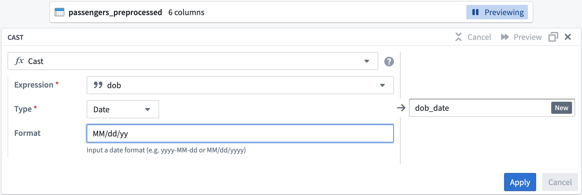Click the bottom Cancel button next to Apply
Screen dimensions: 582x195
[560, 182]
